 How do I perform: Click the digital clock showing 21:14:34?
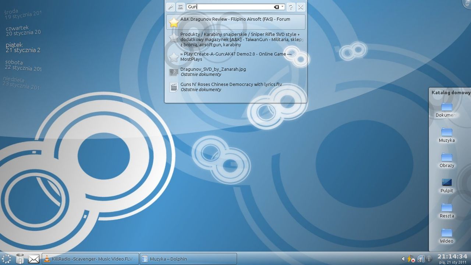click(452, 257)
